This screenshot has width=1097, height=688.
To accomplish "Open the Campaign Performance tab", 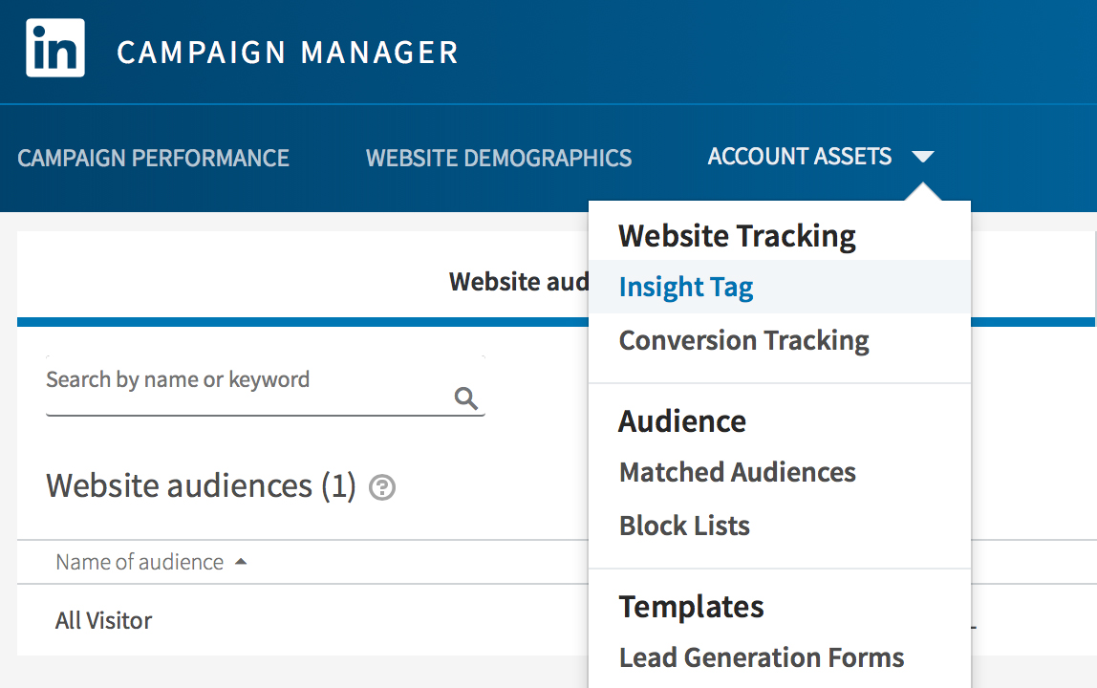I will (153, 158).
